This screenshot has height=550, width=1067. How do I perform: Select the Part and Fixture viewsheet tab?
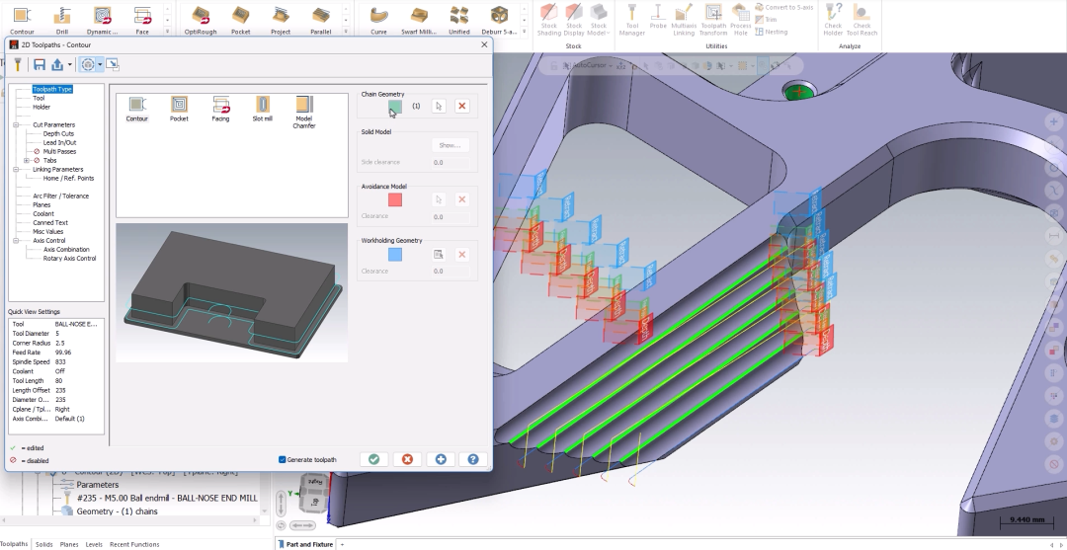[305, 544]
